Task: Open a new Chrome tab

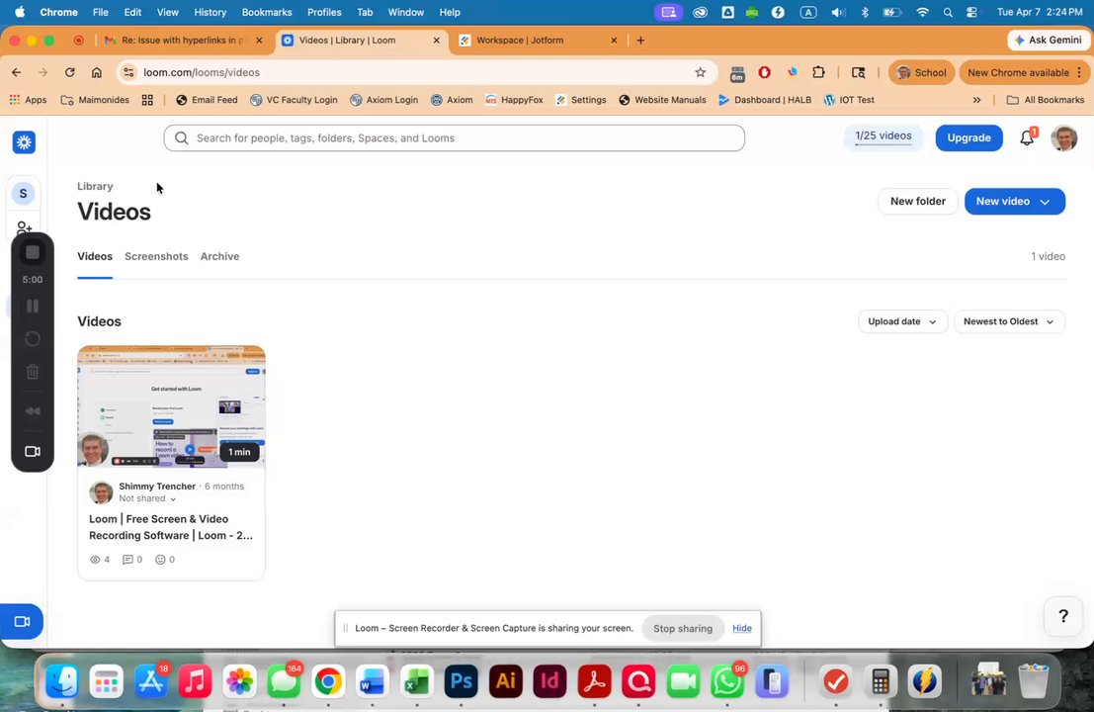Action: 640,41
